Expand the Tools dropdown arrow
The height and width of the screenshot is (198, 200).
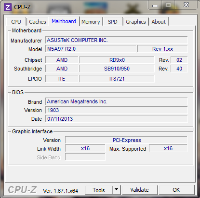pos(117,190)
